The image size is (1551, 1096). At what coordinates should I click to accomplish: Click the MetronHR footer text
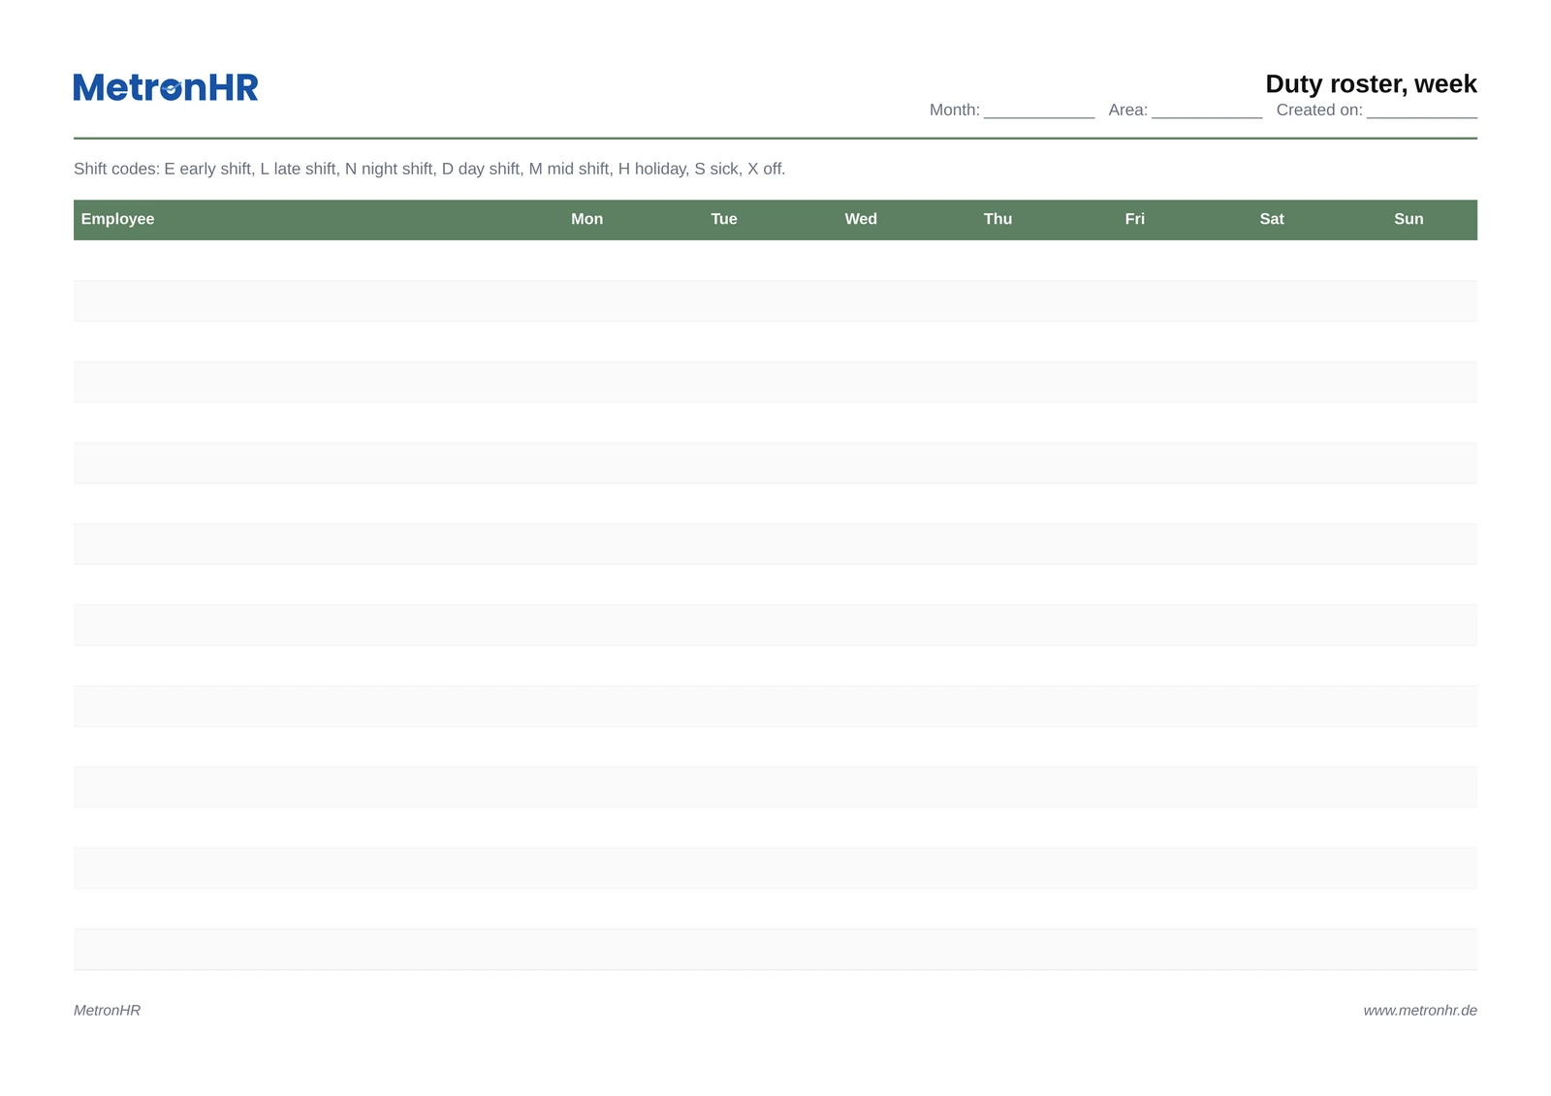[107, 1010]
